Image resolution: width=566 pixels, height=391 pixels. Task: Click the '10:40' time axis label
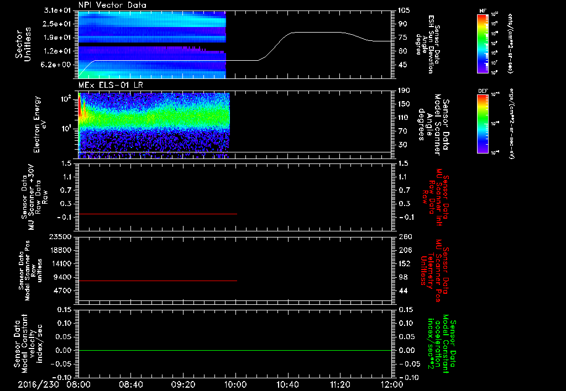[287, 384]
